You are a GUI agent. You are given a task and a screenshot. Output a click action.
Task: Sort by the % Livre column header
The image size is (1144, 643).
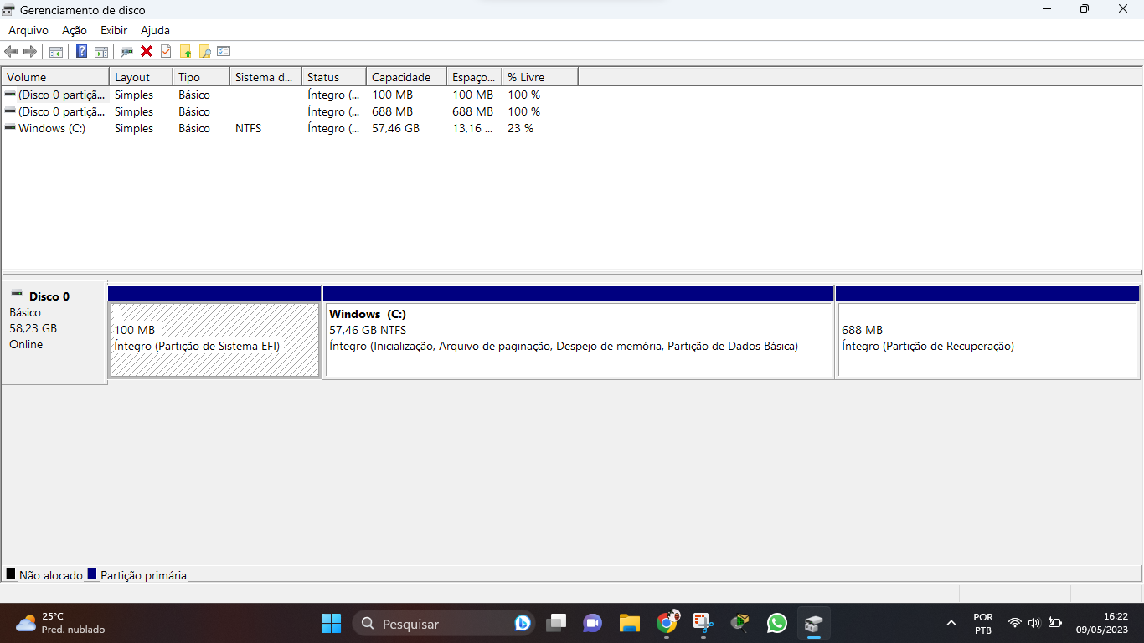pos(540,77)
